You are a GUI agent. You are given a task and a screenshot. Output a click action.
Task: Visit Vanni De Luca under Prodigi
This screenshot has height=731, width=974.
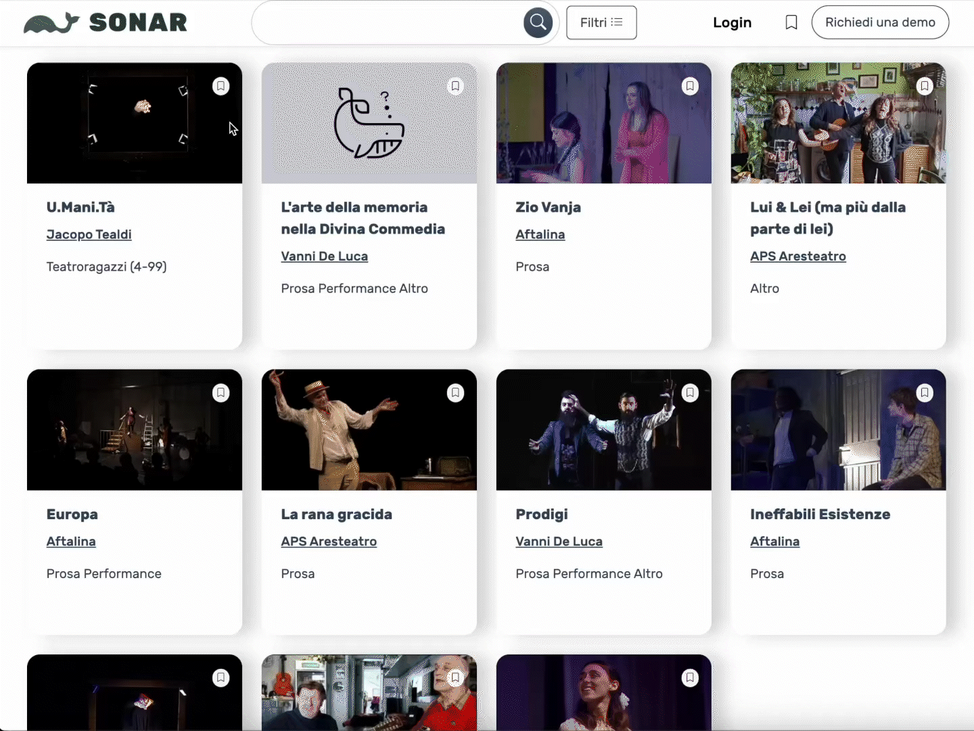559,541
